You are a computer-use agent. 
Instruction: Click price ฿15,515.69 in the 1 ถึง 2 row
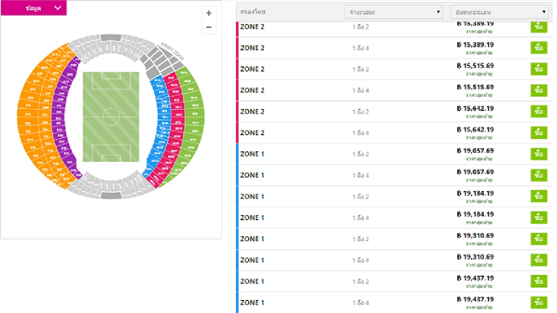click(475, 65)
